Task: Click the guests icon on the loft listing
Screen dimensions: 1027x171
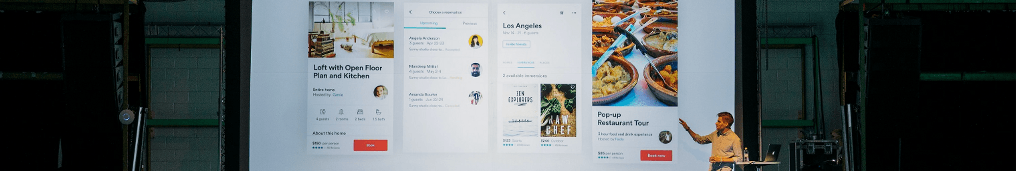Action: (x=323, y=112)
